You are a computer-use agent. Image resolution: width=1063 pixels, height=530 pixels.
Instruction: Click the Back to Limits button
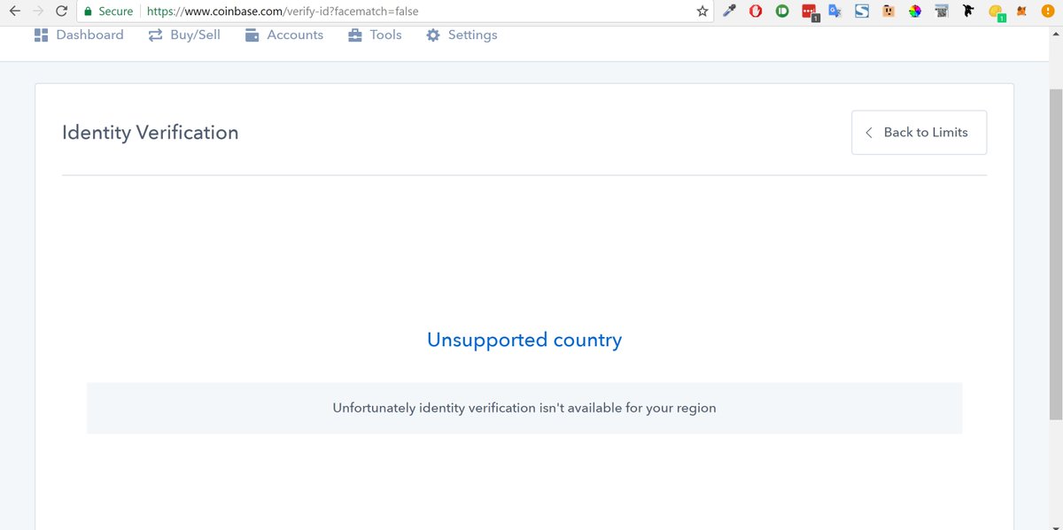click(919, 133)
